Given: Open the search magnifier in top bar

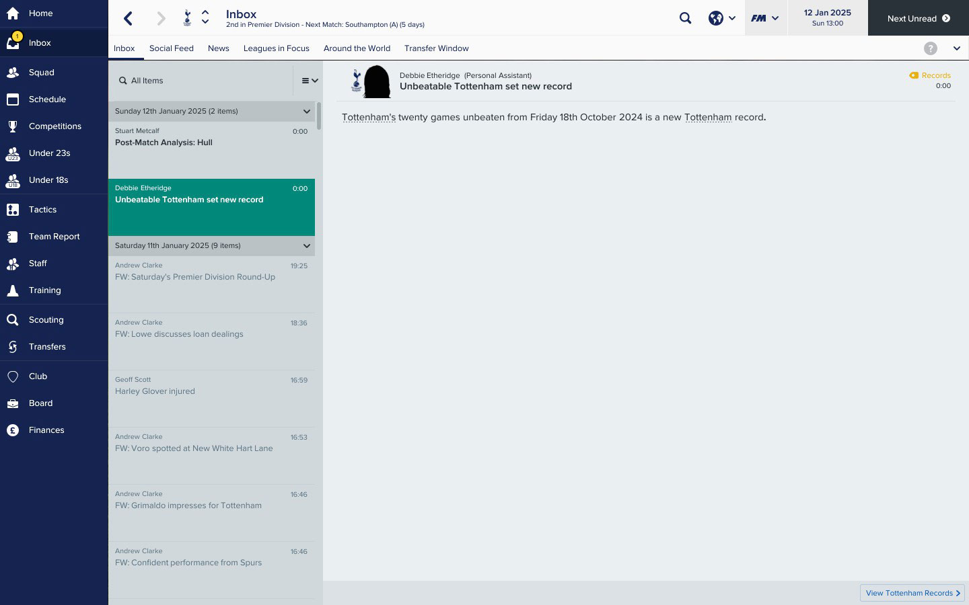Looking at the screenshot, I should (x=685, y=18).
